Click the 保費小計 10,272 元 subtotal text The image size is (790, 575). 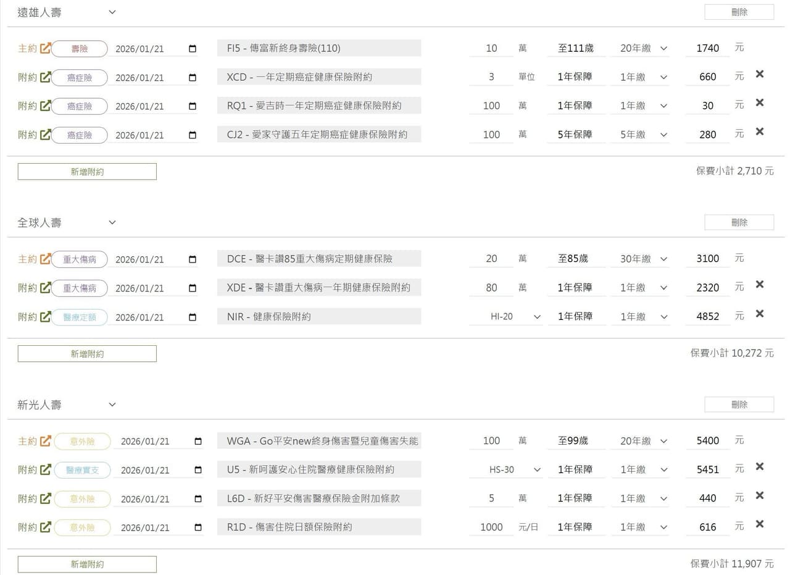pos(732,353)
